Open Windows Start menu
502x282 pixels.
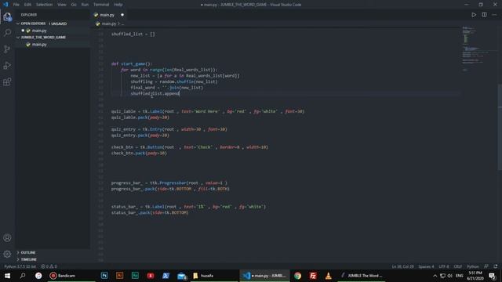(7, 276)
